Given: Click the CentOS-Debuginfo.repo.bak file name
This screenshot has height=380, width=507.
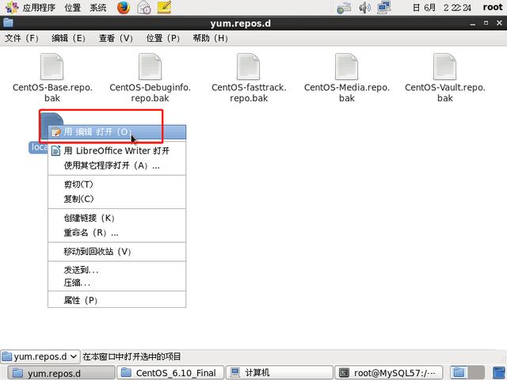Looking at the screenshot, I should pos(150,93).
